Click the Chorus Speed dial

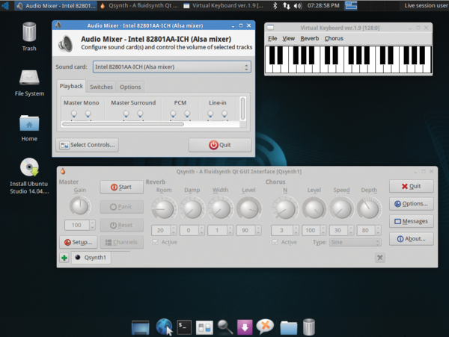click(341, 209)
